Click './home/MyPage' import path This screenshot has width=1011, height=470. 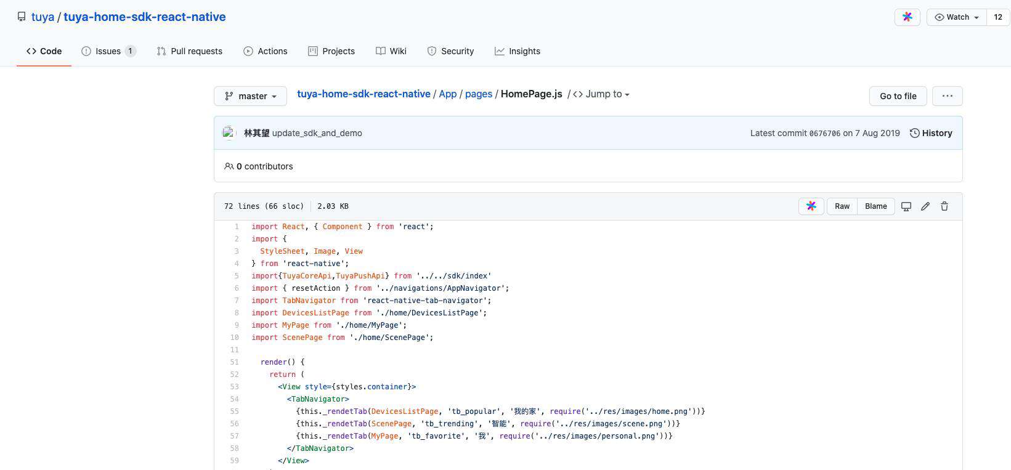369,325
